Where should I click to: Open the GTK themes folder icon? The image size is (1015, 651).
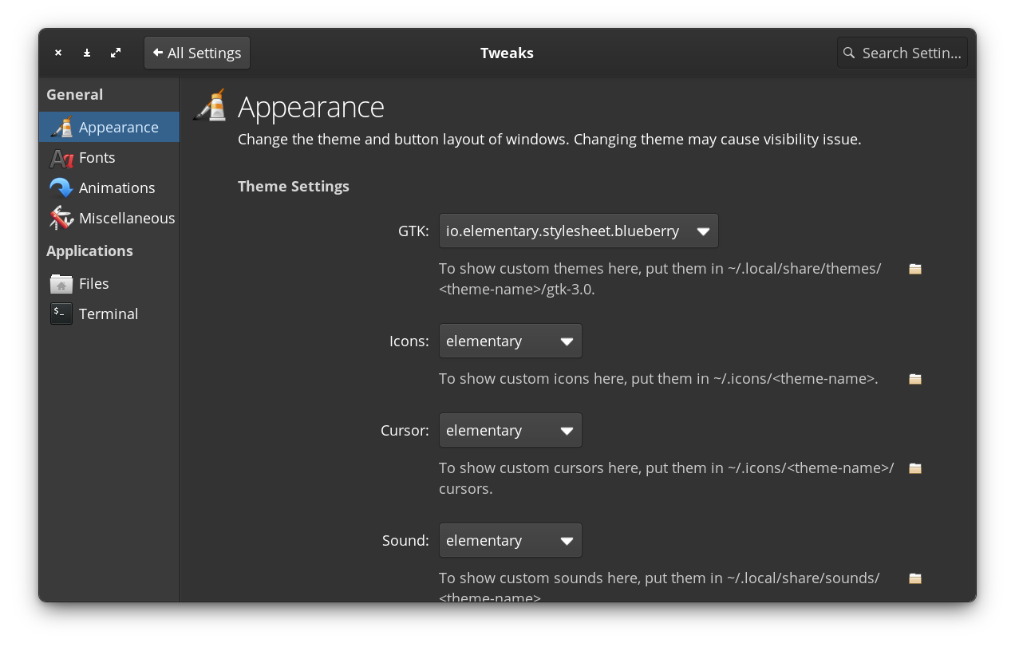[915, 269]
